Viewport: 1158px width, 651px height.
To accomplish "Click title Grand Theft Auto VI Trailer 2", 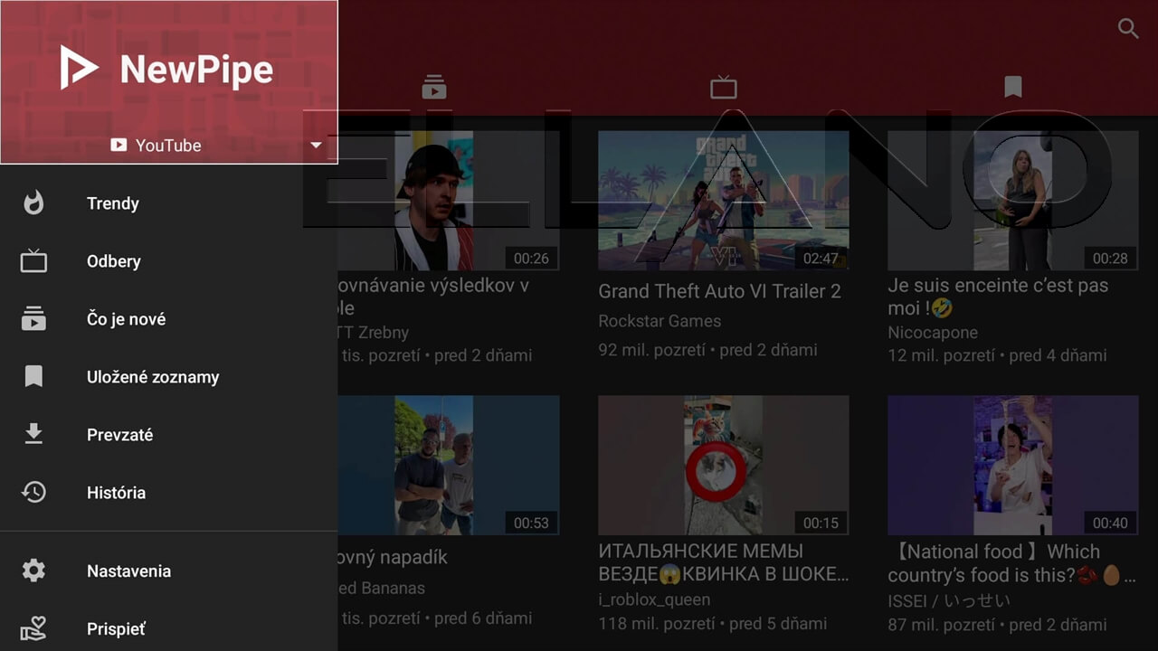I will click(x=719, y=291).
